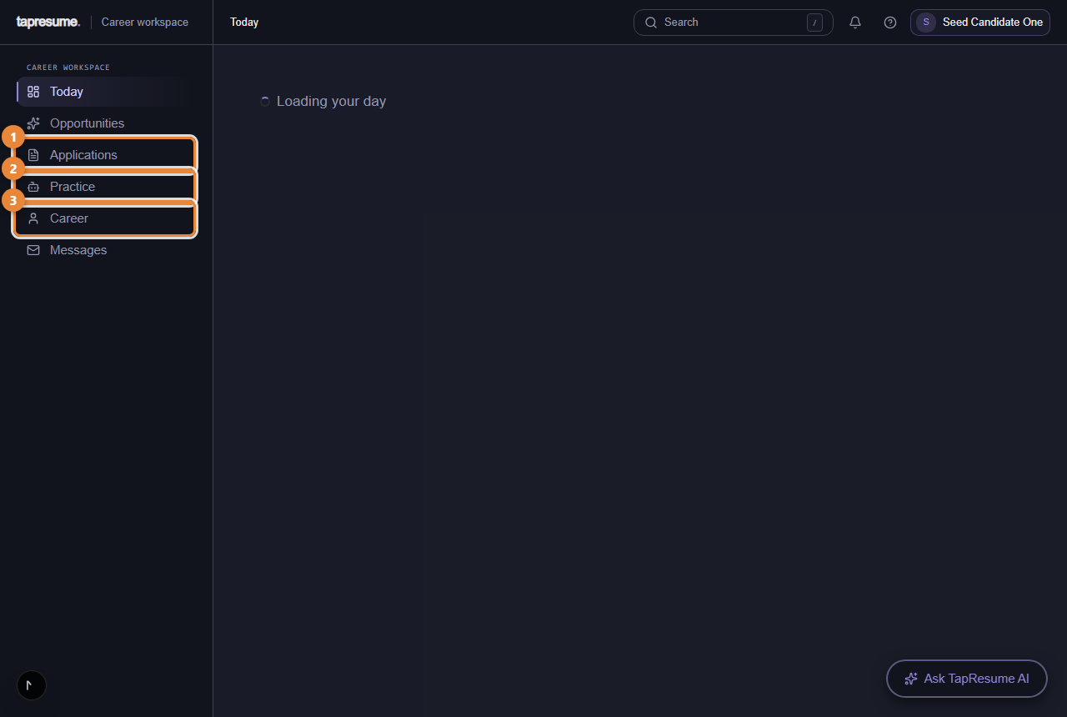Click the Today grid icon
Screen dimensions: 1067x717
point(33,92)
